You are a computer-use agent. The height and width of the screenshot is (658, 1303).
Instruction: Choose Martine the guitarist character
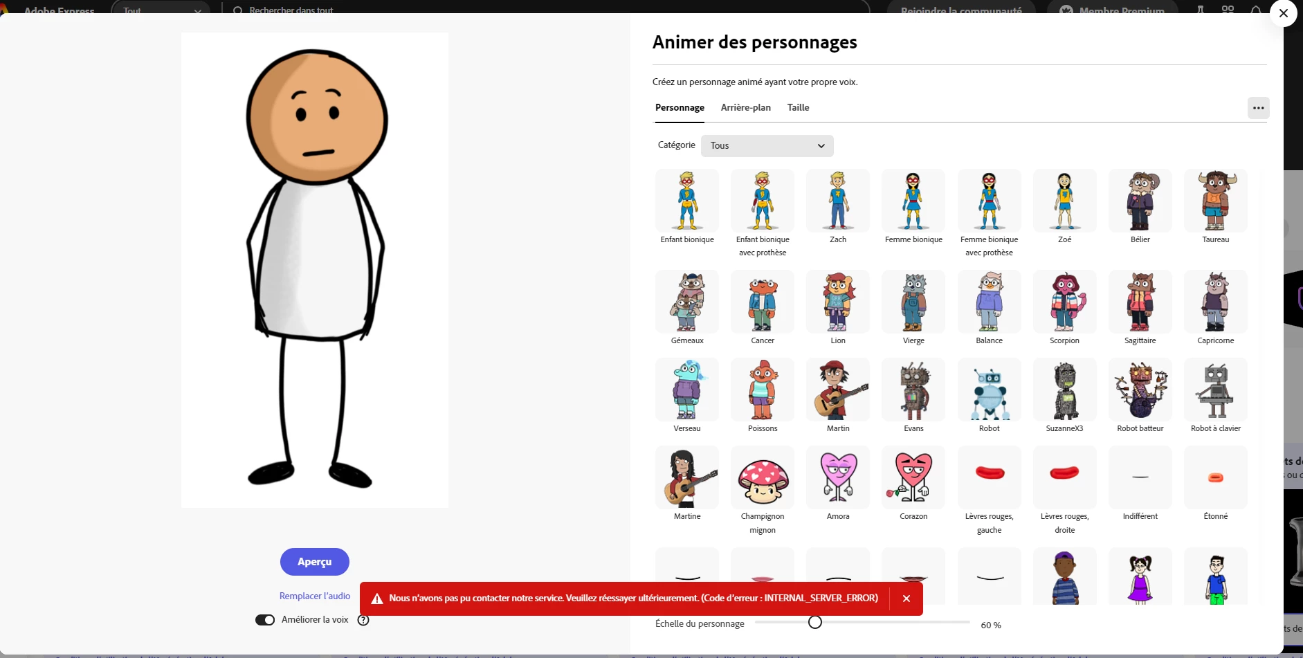pyautogui.click(x=687, y=477)
